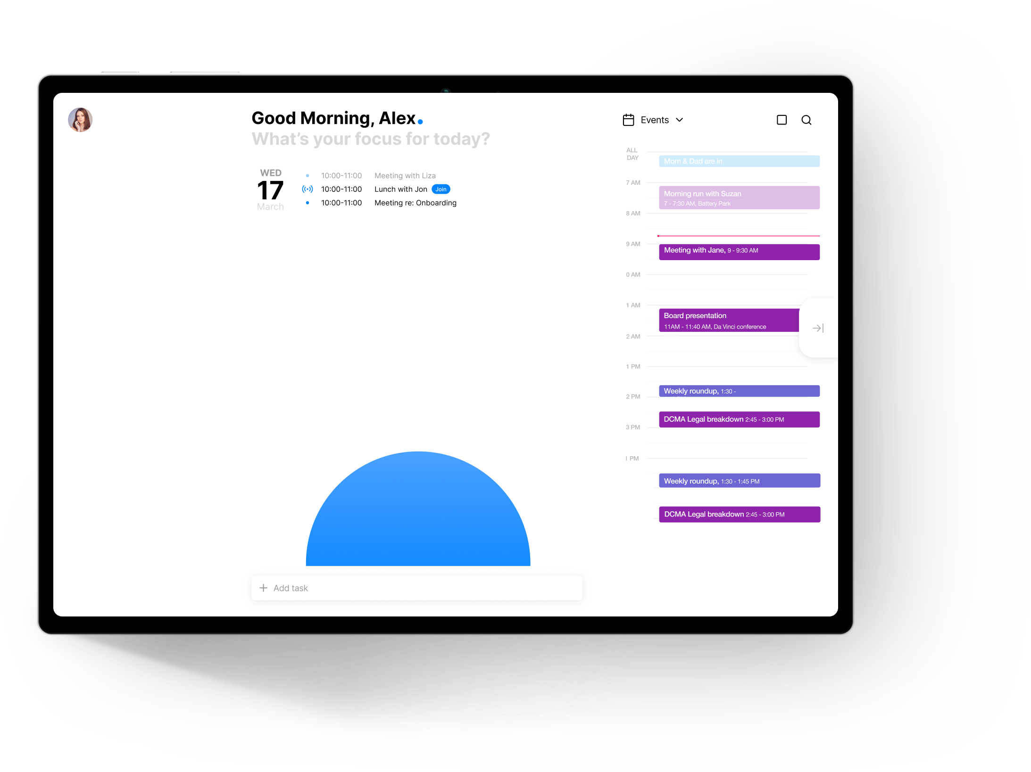1031x772 pixels.
Task: Click the blue dot status indicator next to Alex
Action: 422,119
